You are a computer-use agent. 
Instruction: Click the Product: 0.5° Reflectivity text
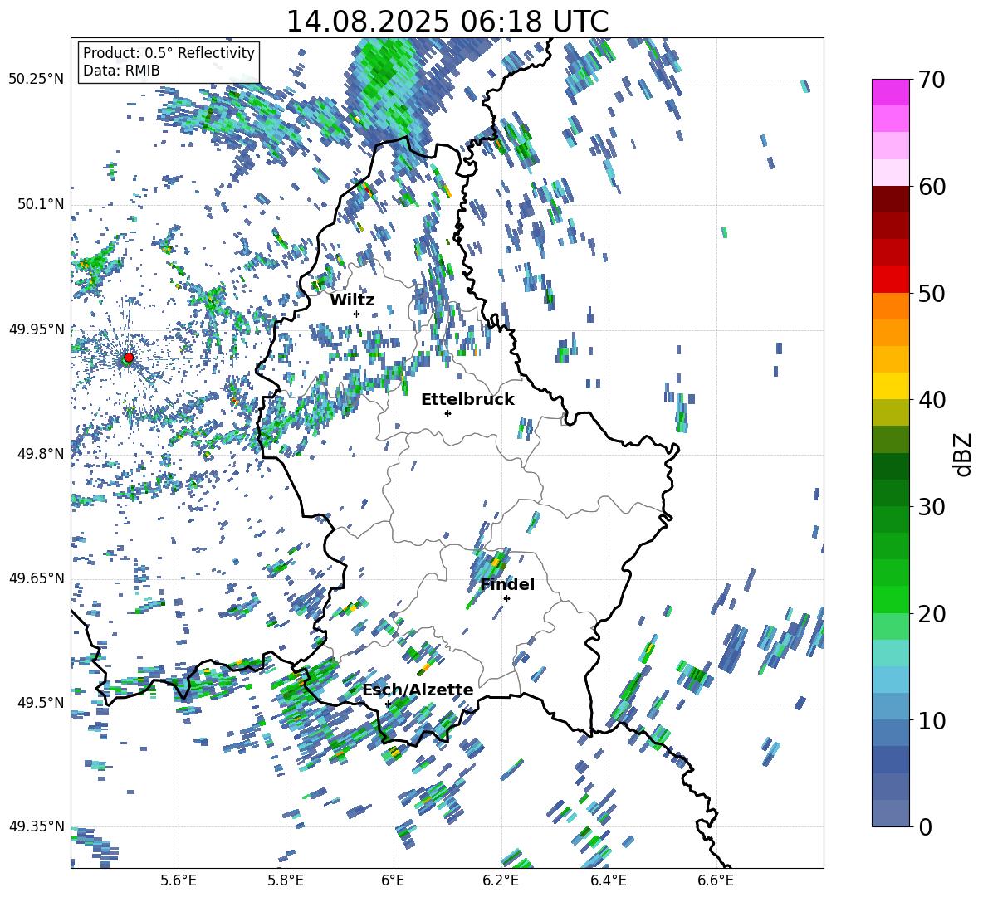[x=169, y=53]
